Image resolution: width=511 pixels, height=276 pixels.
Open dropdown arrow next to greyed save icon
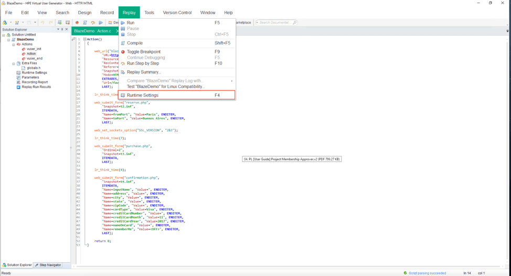tap(35, 23)
